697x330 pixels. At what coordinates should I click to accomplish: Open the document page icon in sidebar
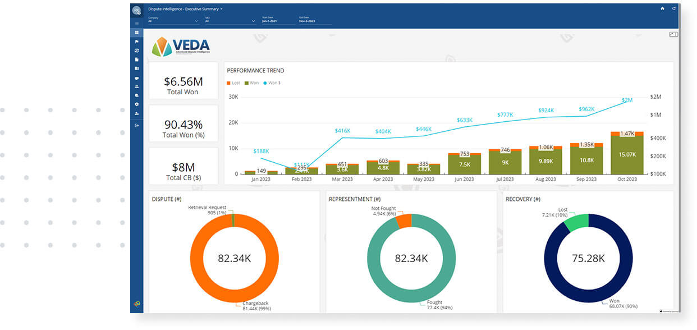(x=137, y=59)
